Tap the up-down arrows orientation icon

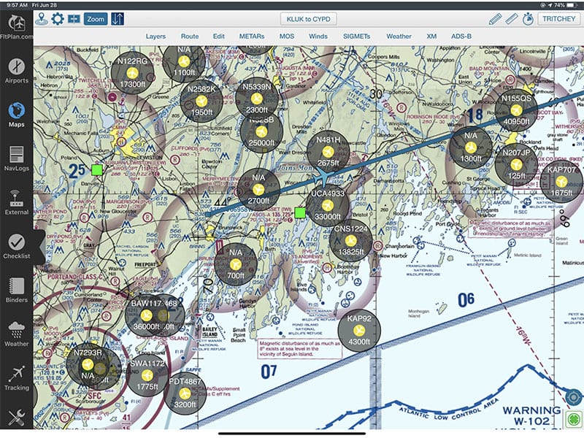tap(118, 19)
